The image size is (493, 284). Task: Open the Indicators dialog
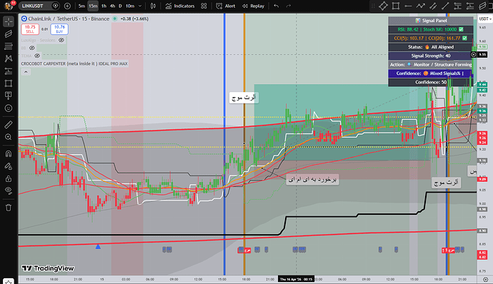tap(180, 6)
